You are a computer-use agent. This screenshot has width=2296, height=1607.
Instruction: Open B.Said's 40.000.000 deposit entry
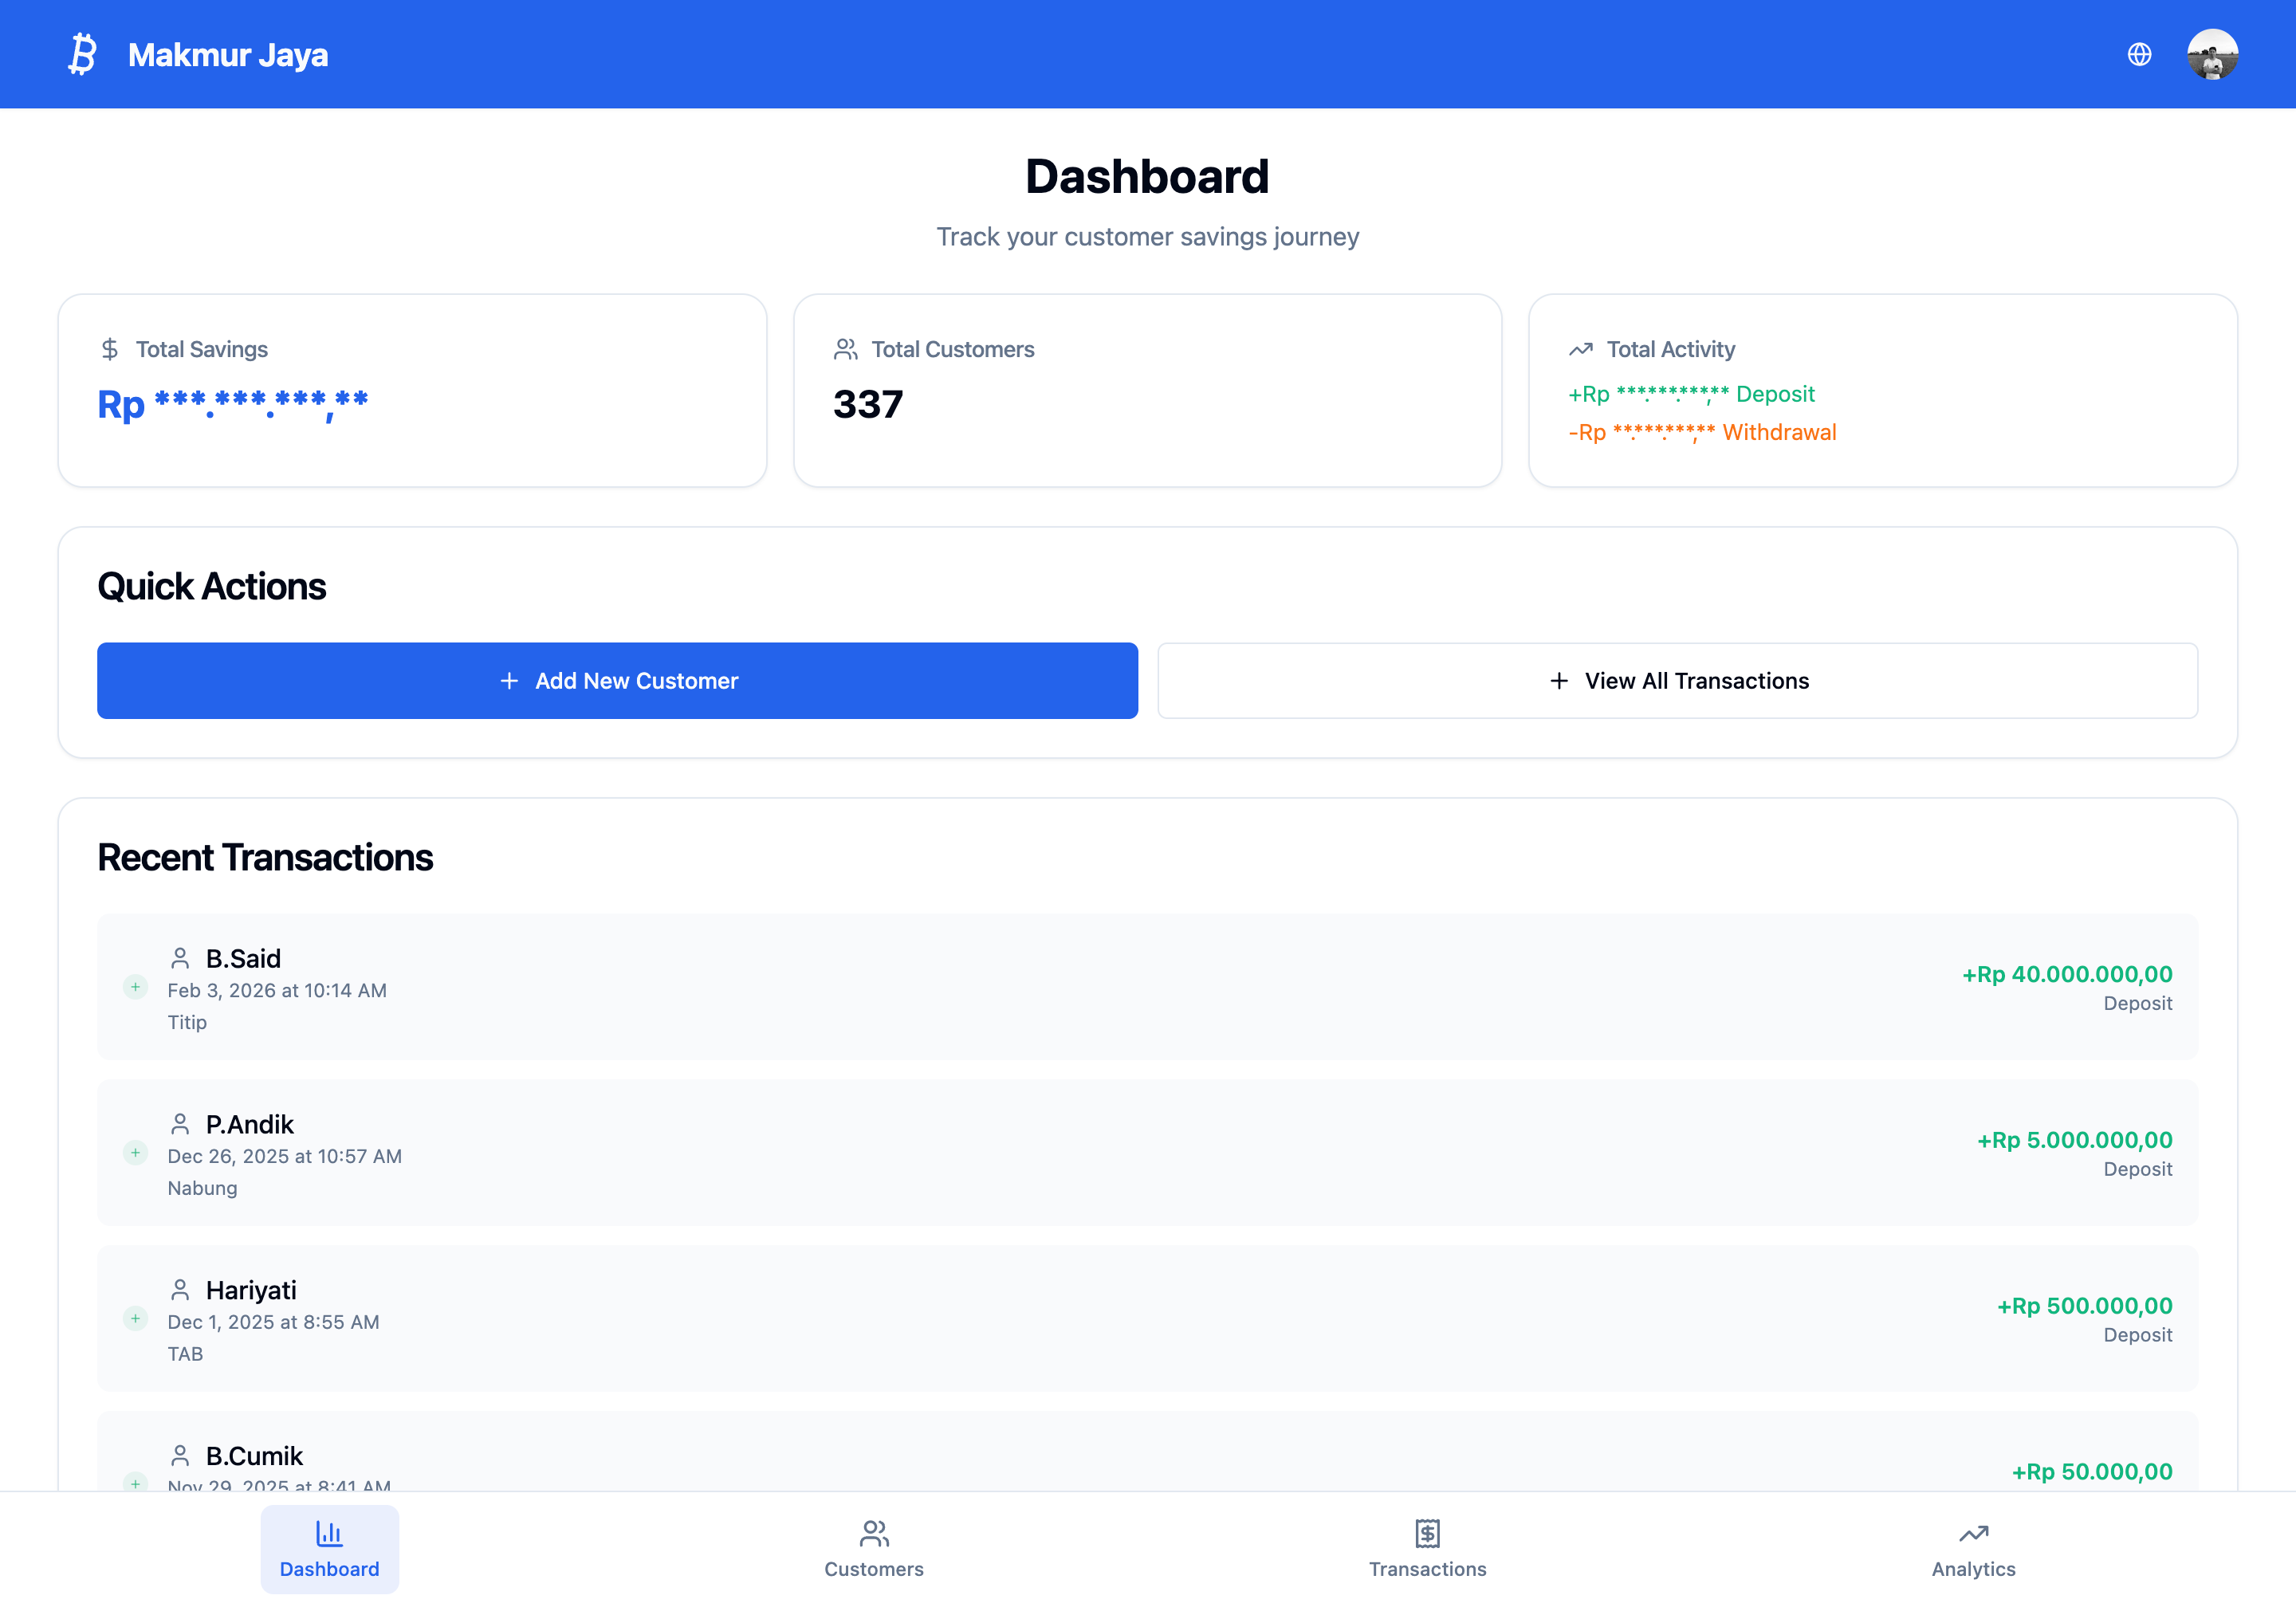tap(1147, 986)
